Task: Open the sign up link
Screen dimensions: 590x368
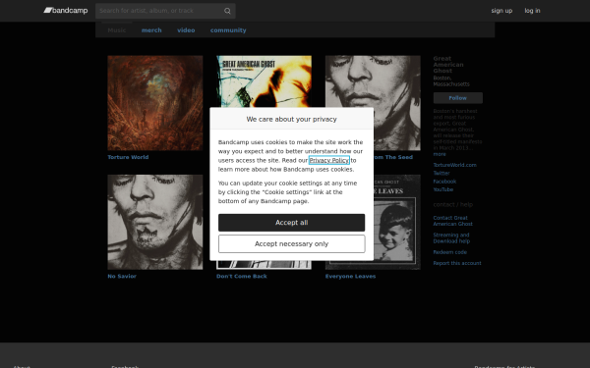Action: (x=501, y=11)
